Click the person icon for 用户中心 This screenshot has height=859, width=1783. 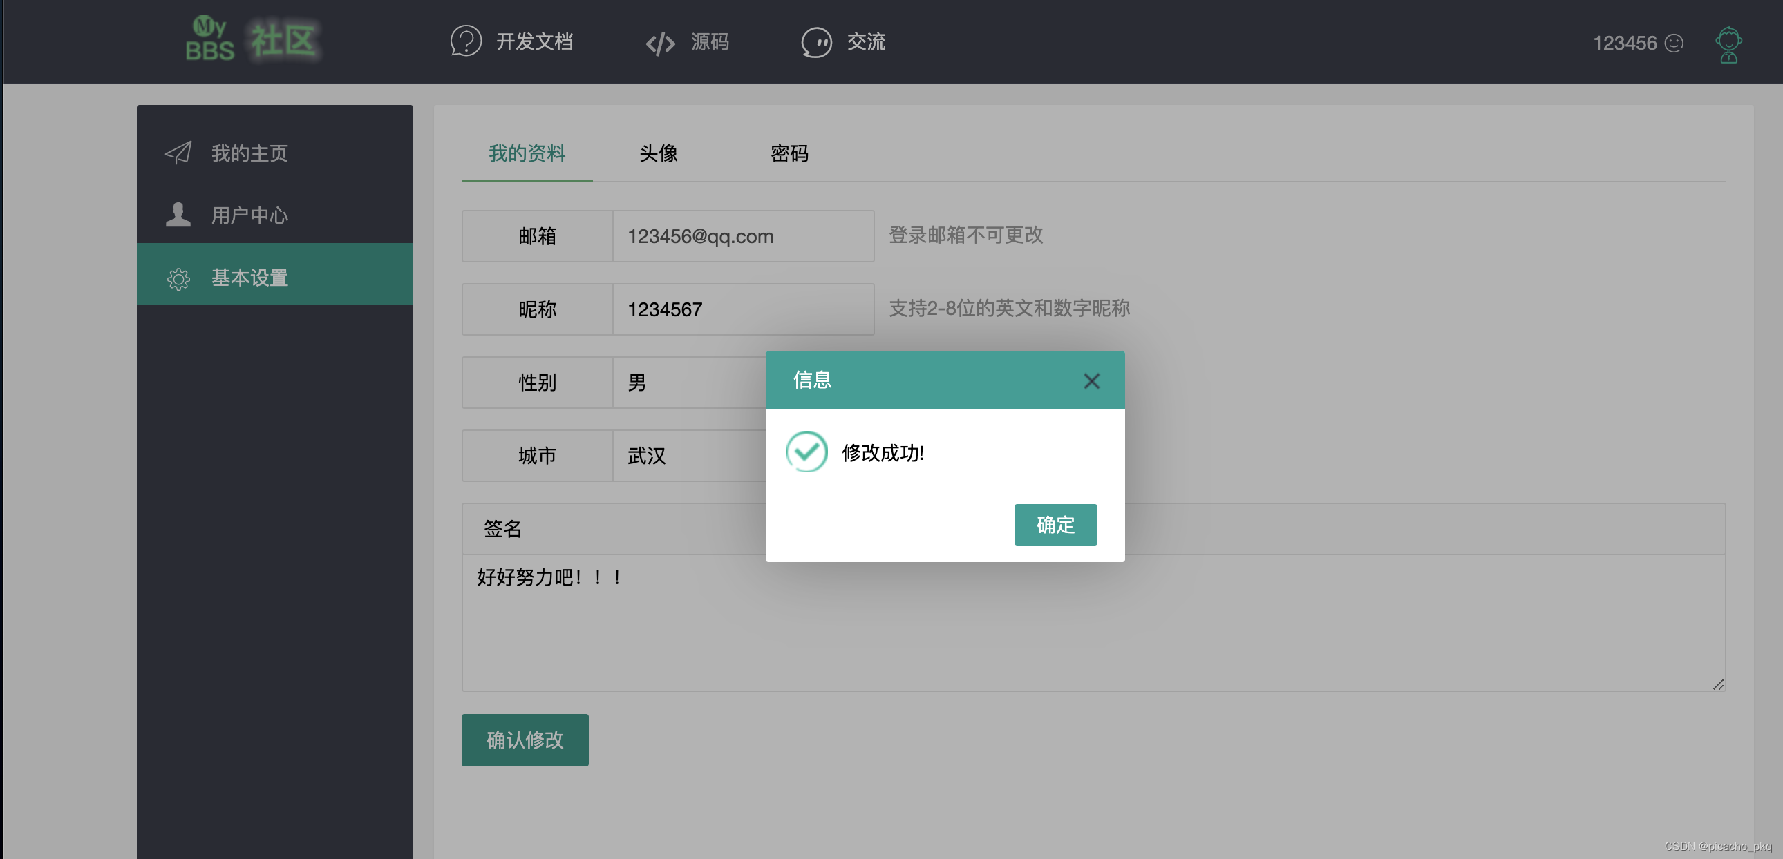178,214
